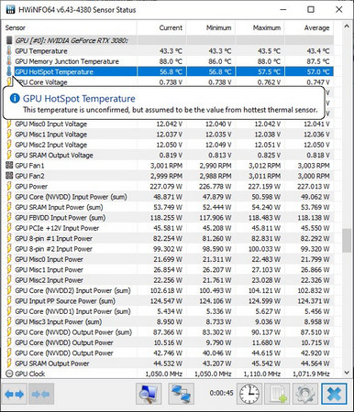Image resolution: width=354 pixels, height=412 pixels.
Task: Select GPU Memory Junction Temperature row
Action: point(168,61)
